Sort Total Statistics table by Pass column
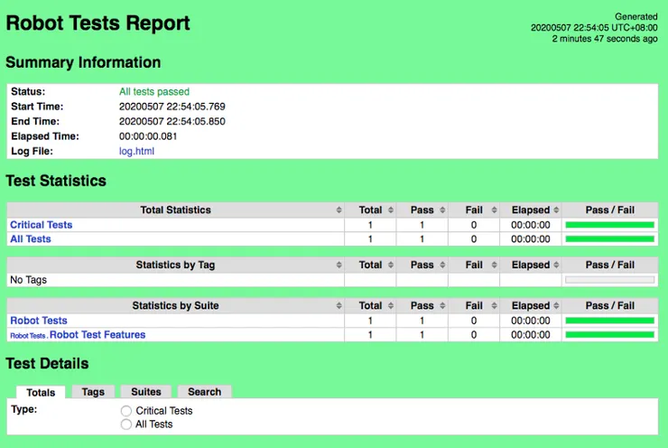Screen dimensions: 668x448 pyautogui.click(x=442, y=210)
